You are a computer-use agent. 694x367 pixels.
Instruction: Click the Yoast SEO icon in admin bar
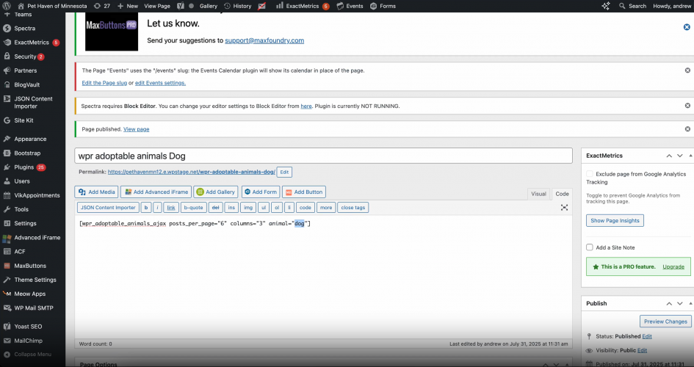(x=180, y=6)
